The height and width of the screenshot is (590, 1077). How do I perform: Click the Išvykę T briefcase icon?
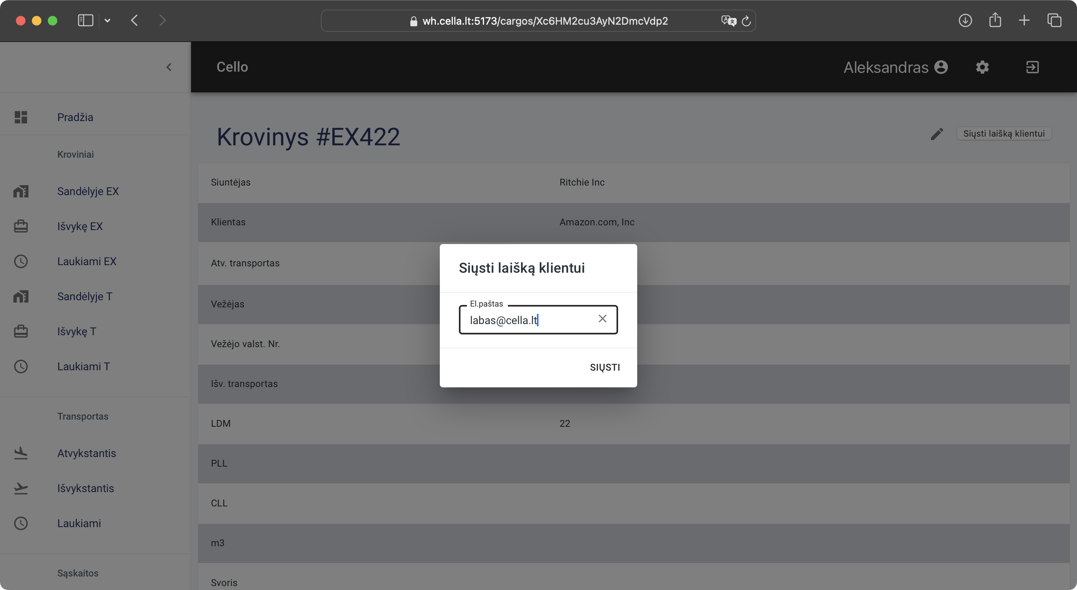click(x=21, y=331)
